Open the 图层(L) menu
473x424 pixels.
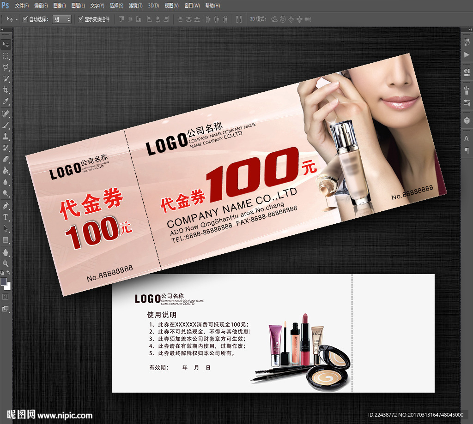click(x=78, y=6)
